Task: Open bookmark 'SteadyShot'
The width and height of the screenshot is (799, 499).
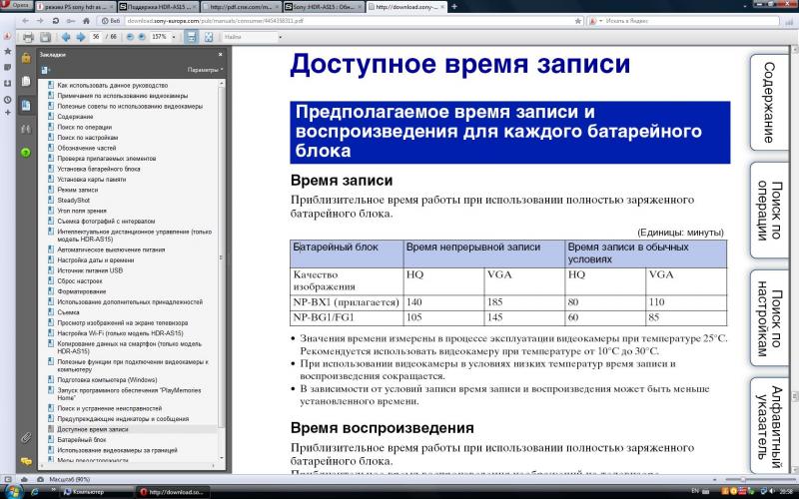Action: (73, 201)
